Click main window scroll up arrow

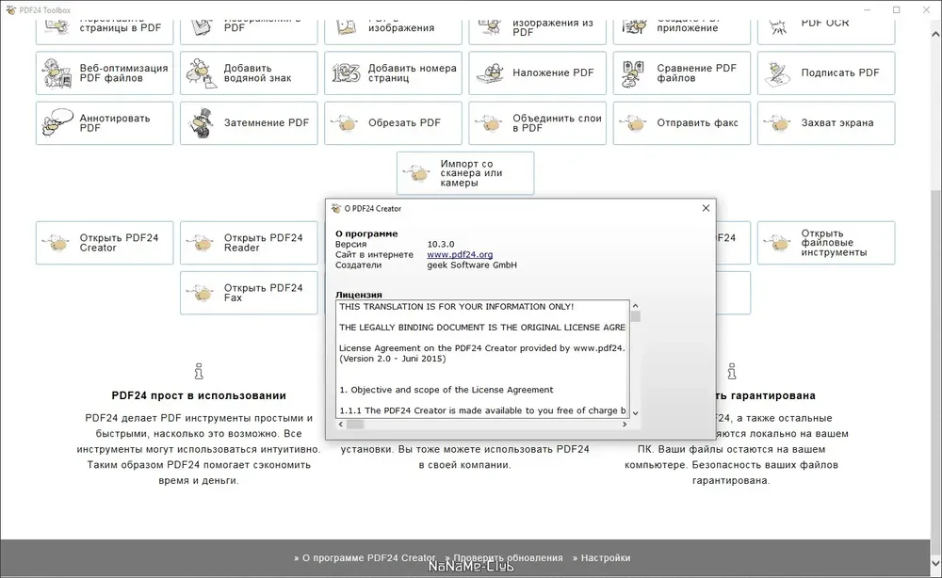coord(935,34)
